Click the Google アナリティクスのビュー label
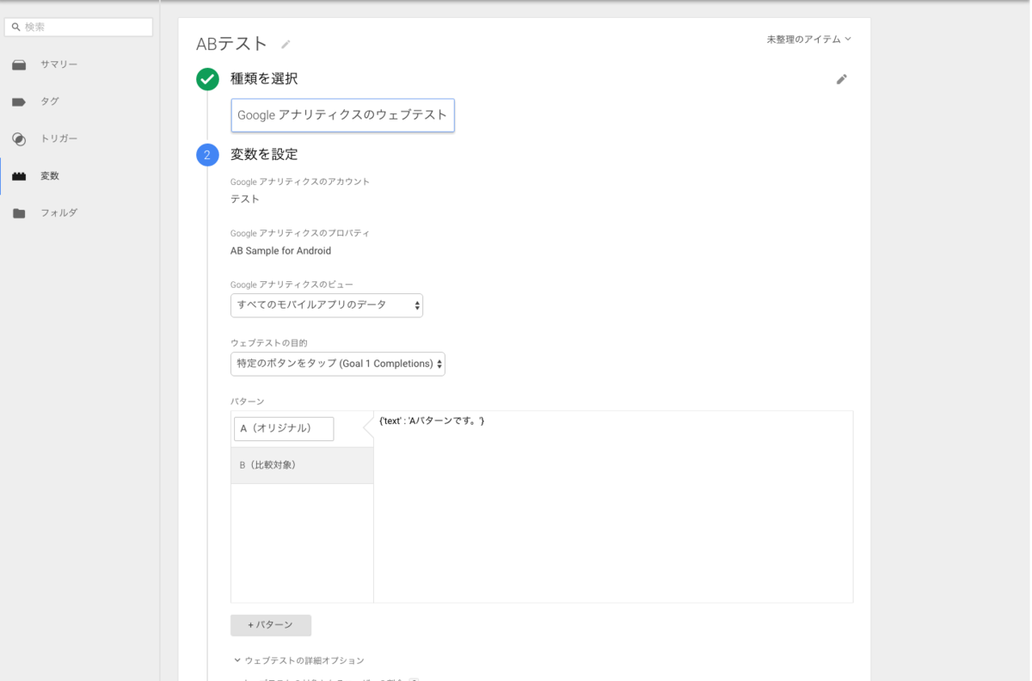 click(x=292, y=285)
